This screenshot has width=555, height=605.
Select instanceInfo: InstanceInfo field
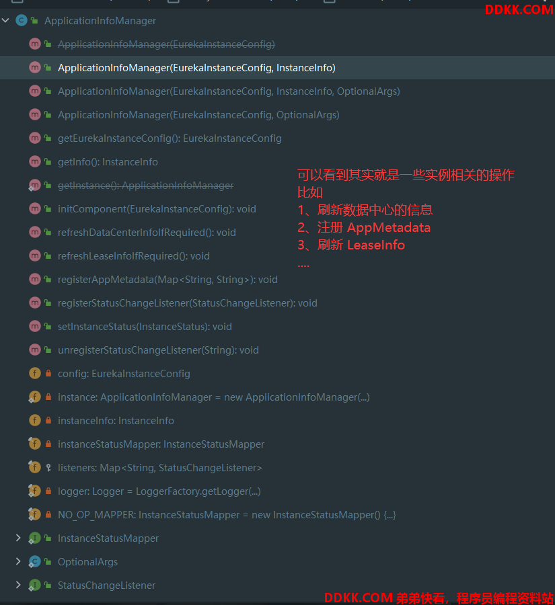tap(277, 421)
